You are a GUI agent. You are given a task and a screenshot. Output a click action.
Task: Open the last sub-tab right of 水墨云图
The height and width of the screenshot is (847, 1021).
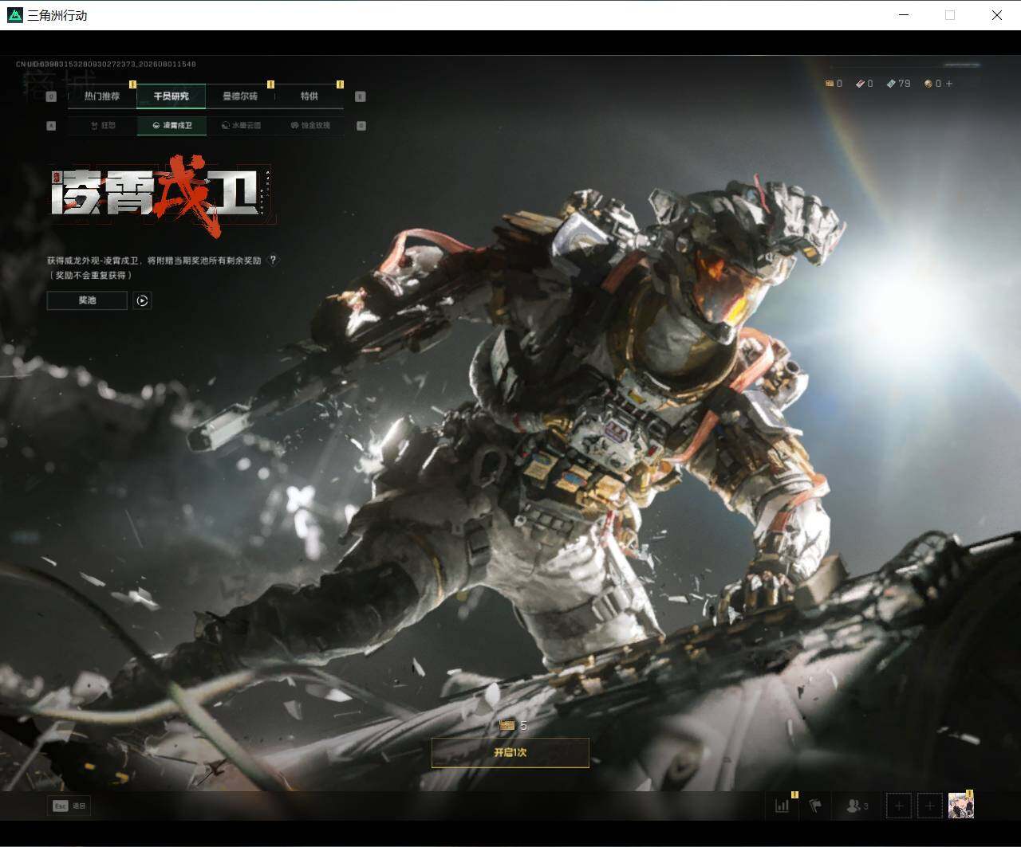pos(310,126)
